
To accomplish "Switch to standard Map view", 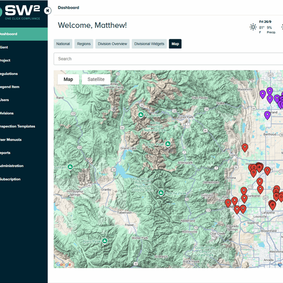I will pos(68,79).
